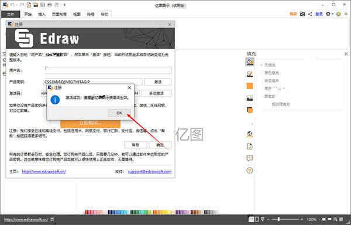Open the comment bubble panel icon

[x=250, y=158]
